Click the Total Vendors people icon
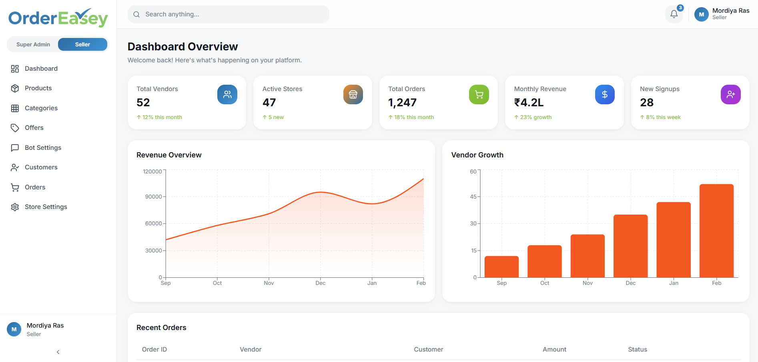The width and height of the screenshot is (758, 362). pos(227,94)
